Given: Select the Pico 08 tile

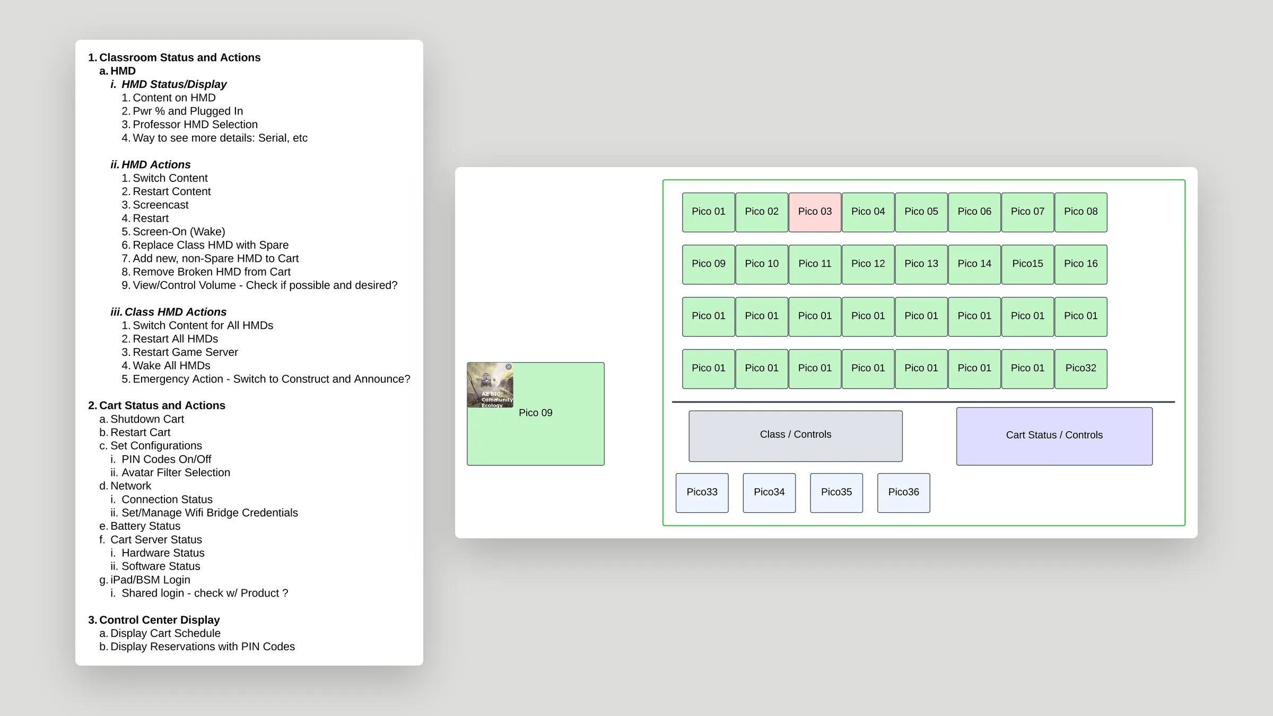Looking at the screenshot, I should (1081, 212).
